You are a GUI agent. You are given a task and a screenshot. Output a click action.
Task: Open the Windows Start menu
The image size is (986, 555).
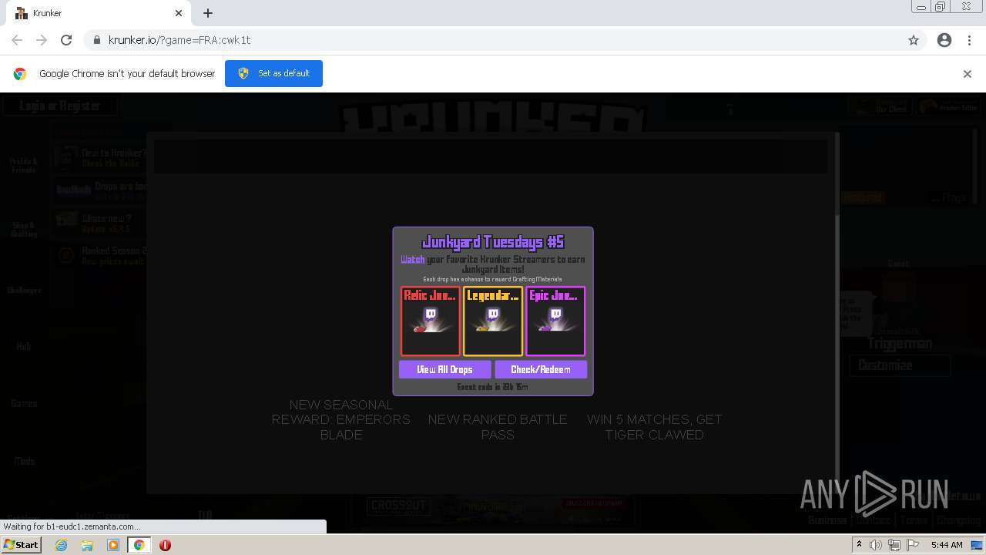(x=21, y=545)
